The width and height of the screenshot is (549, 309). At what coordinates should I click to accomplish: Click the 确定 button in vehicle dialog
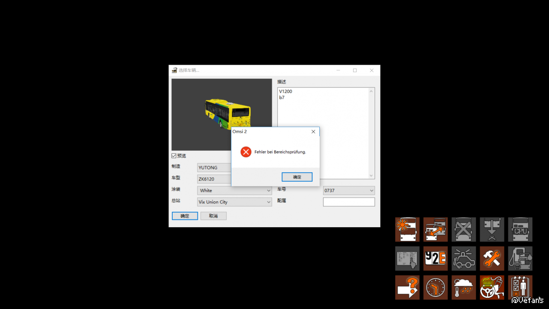[x=185, y=216]
